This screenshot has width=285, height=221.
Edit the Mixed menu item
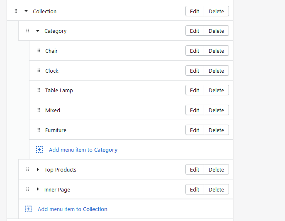pyautogui.click(x=195, y=110)
